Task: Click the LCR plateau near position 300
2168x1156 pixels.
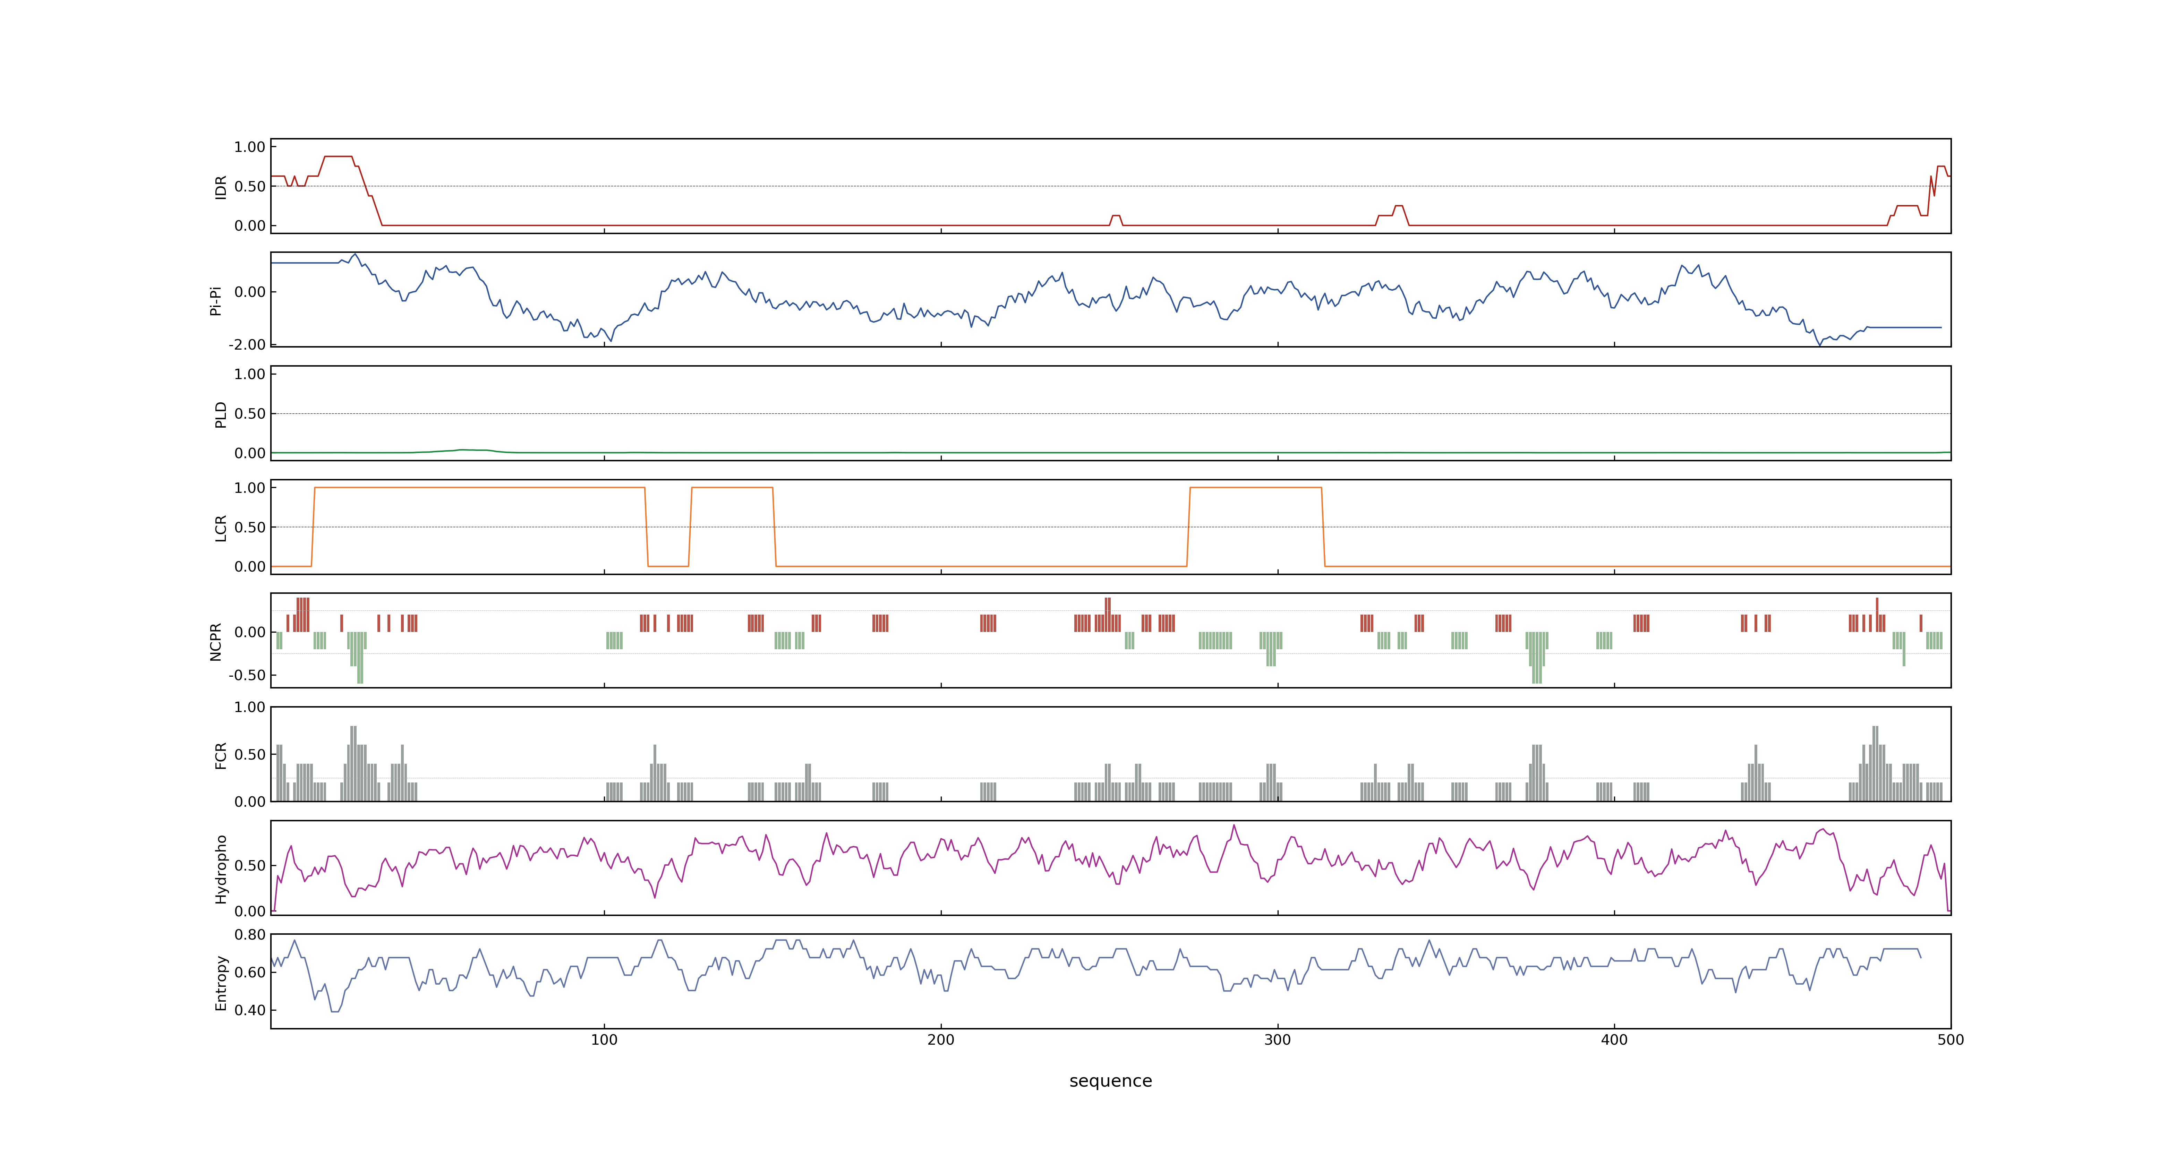Action: click(x=1256, y=488)
